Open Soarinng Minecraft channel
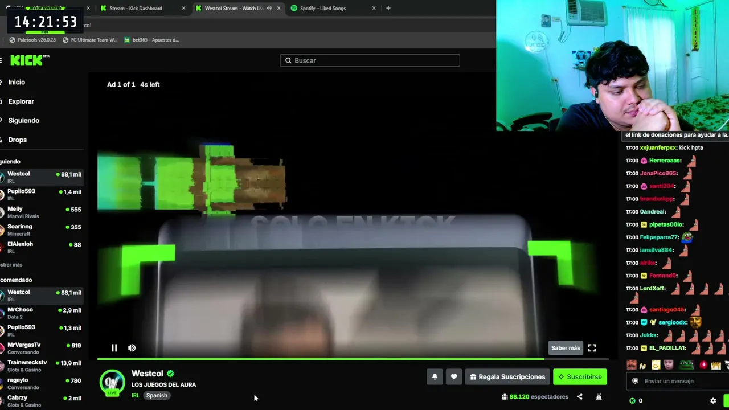Screen dimensions: 729x410 [42, 230]
